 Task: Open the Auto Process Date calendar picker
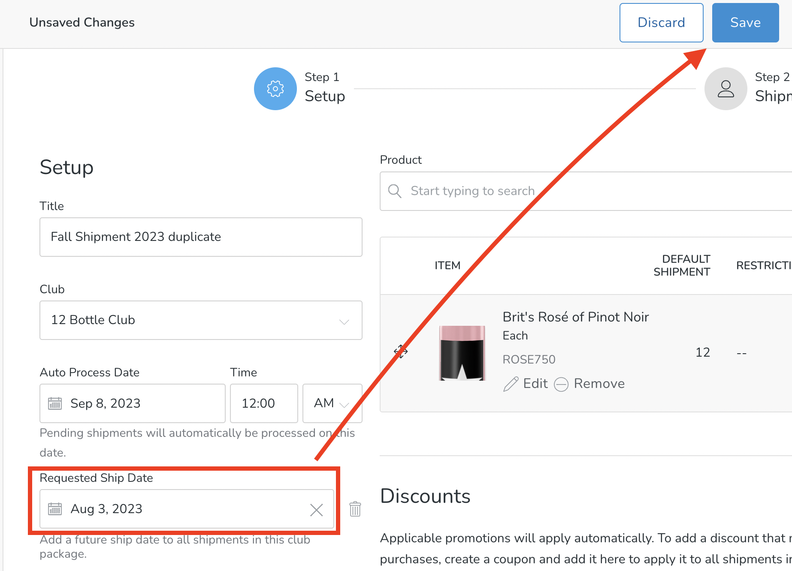[x=55, y=403]
